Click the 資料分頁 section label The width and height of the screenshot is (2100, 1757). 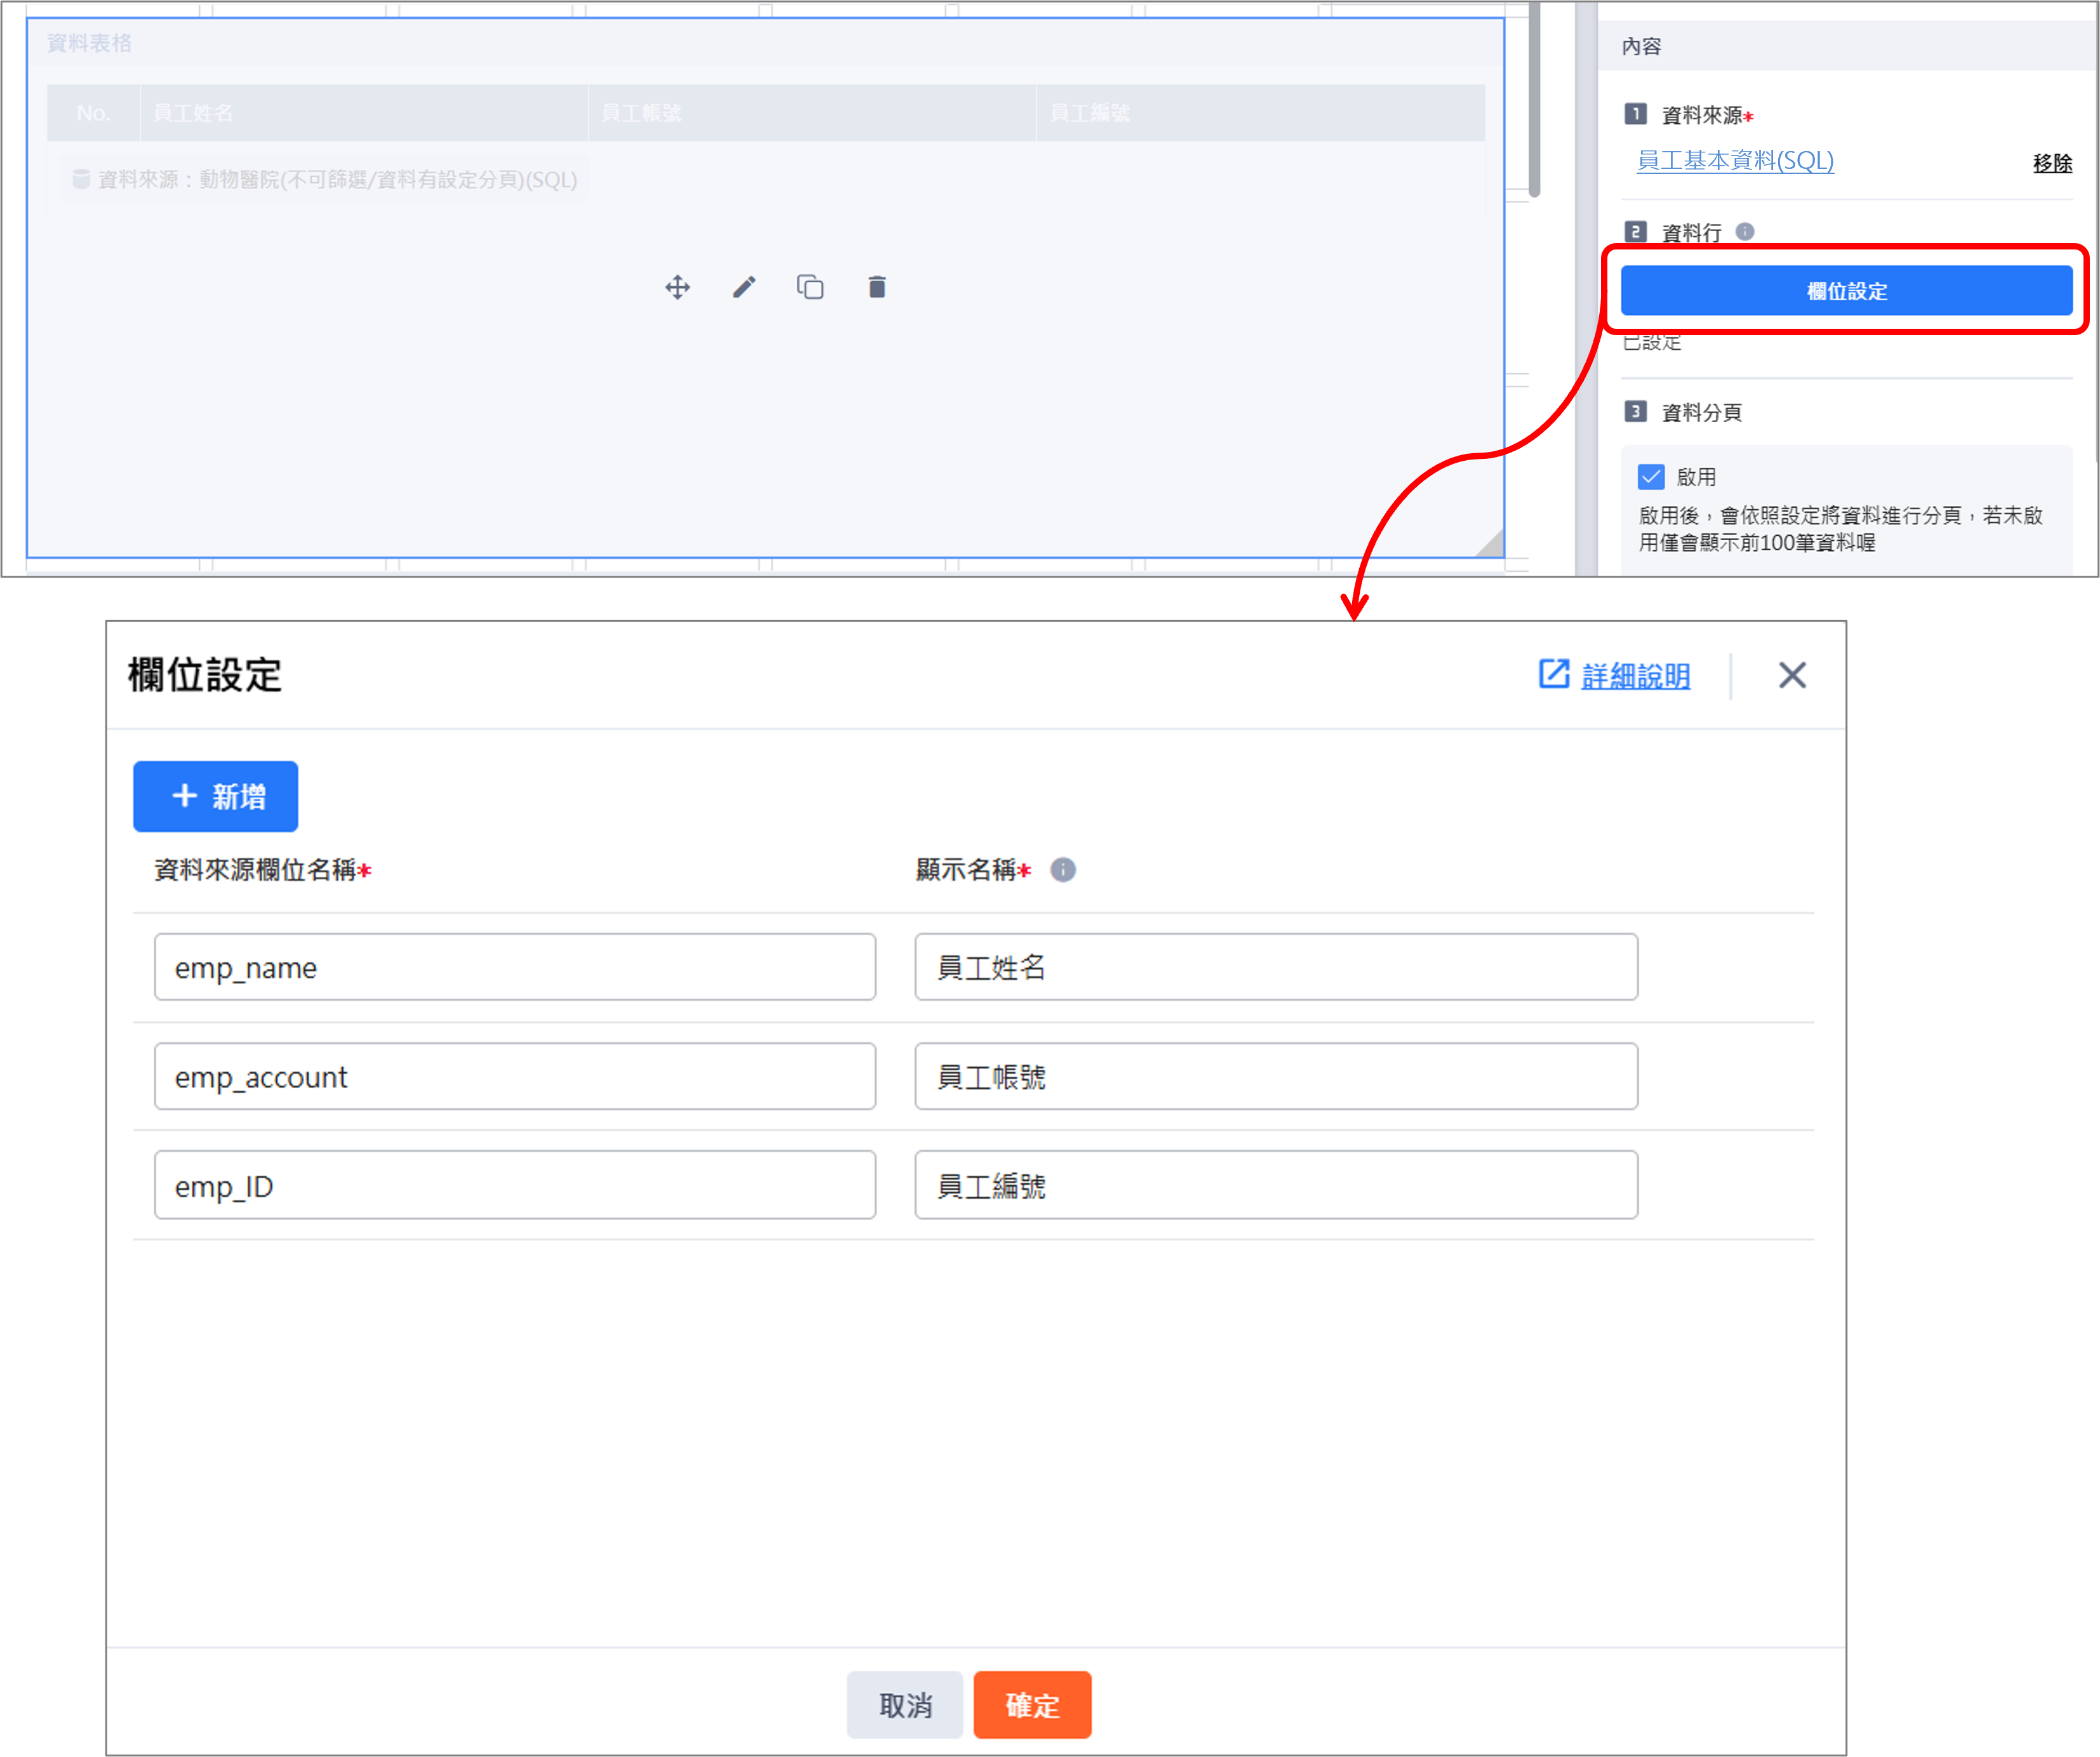1702,412
